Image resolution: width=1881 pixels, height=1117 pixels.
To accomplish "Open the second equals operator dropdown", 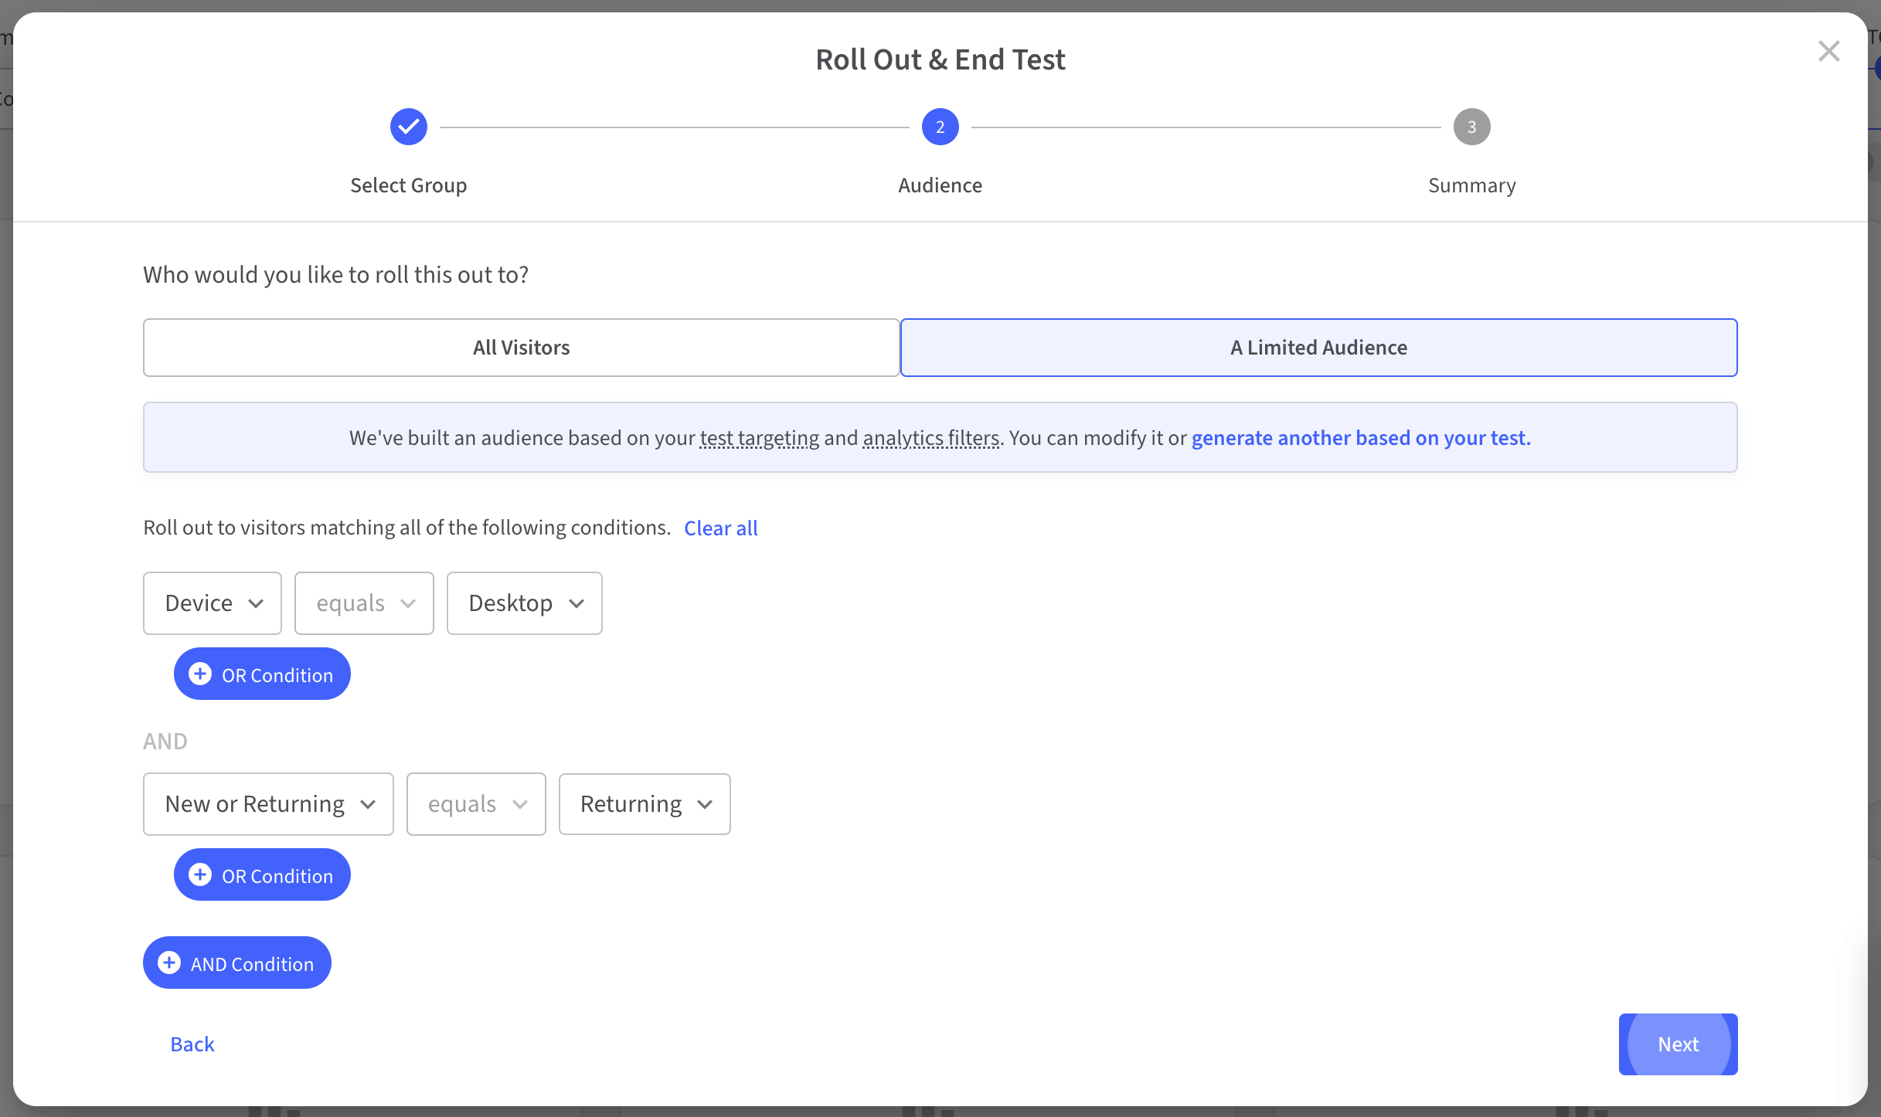I will (x=476, y=804).
